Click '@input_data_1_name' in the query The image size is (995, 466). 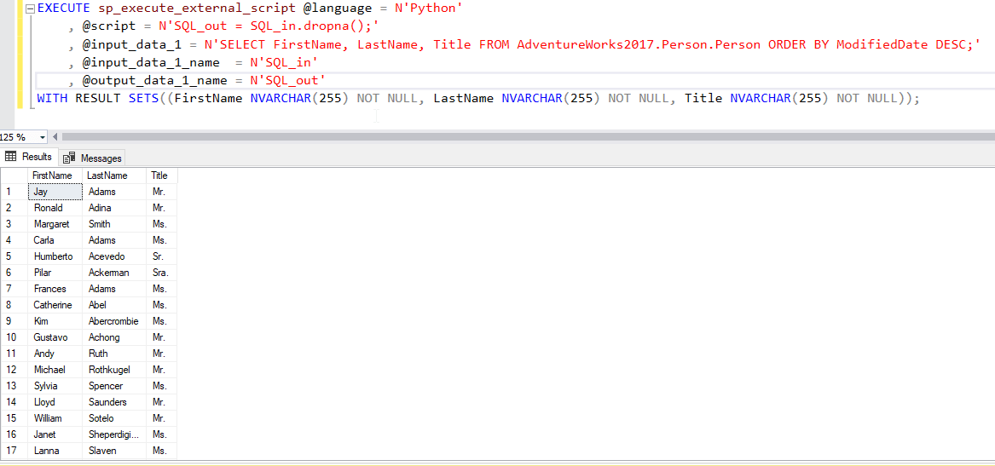150,63
